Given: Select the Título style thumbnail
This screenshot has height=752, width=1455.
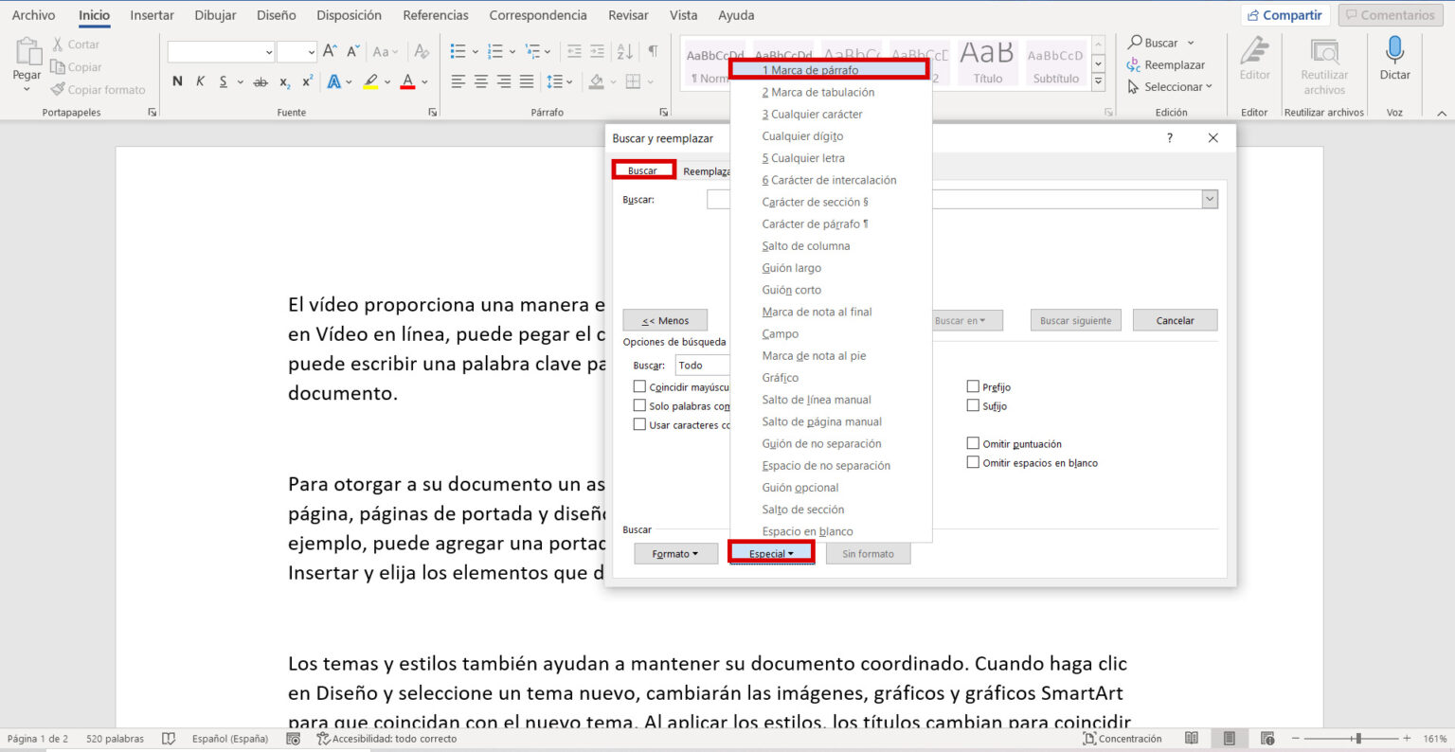Looking at the screenshot, I should [x=987, y=63].
